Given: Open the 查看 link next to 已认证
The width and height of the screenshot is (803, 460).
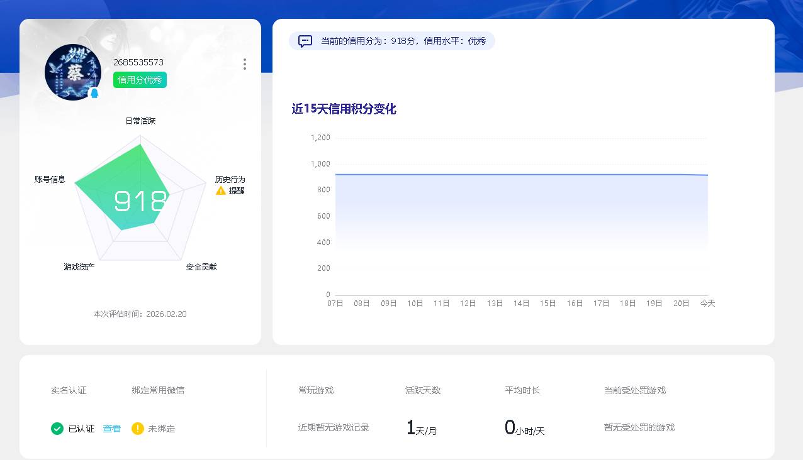Looking at the screenshot, I should coord(111,429).
